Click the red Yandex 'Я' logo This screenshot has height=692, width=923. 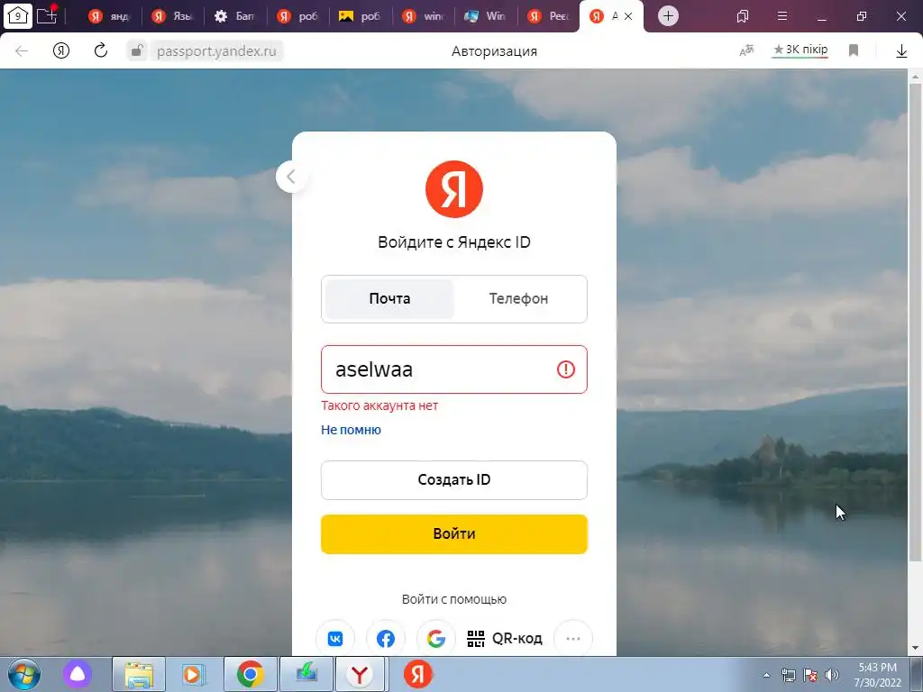[x=454, y=189]
